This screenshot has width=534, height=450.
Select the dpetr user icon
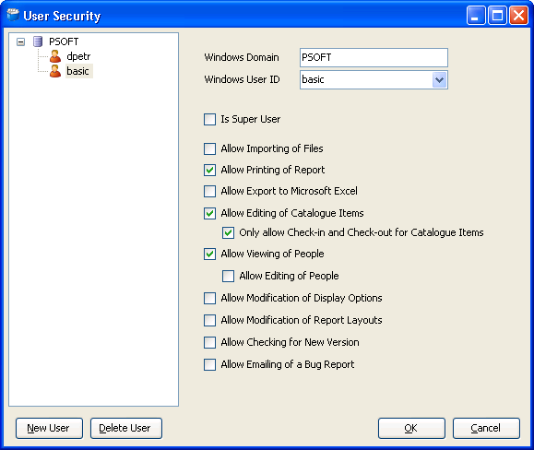pos(55,56)
